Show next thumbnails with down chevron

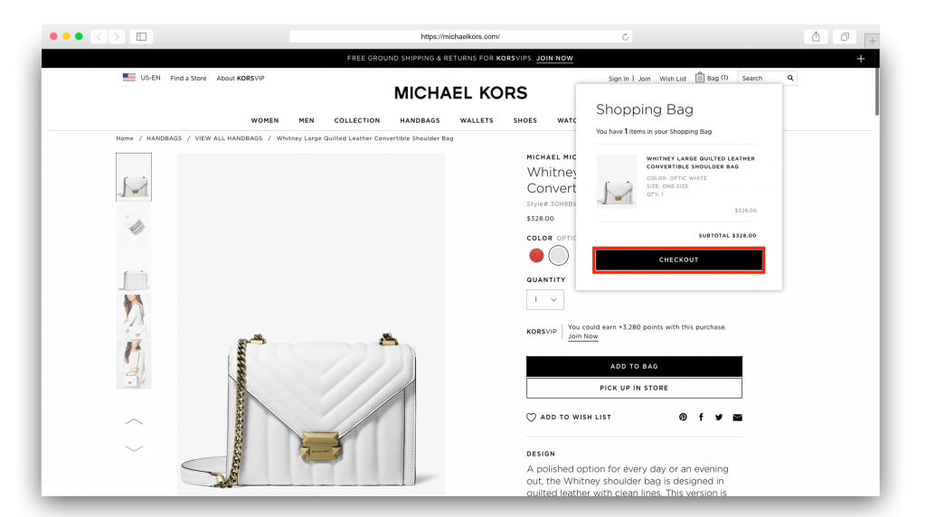(x=134, y=448)
